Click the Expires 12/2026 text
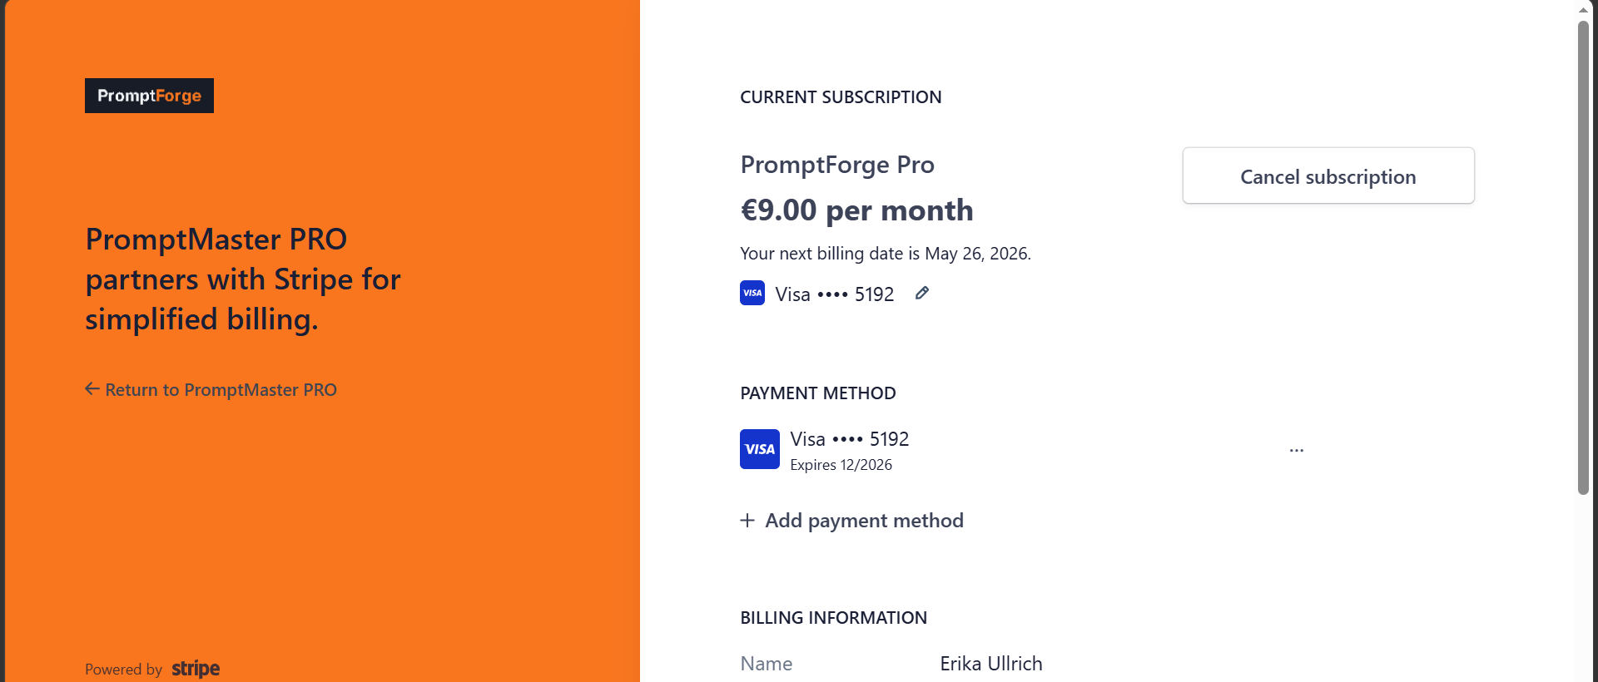The height and width of the screenshot is (682, 1598). point(841,465)
